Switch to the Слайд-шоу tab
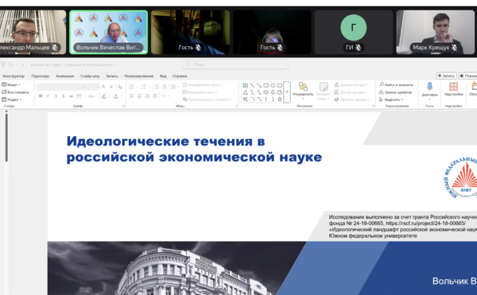The image size is (477, 295). coord(90,76)
